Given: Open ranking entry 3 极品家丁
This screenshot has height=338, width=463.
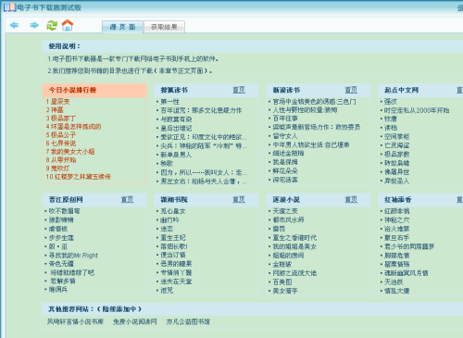Looking at the screenshot, I should coord(61,119).
